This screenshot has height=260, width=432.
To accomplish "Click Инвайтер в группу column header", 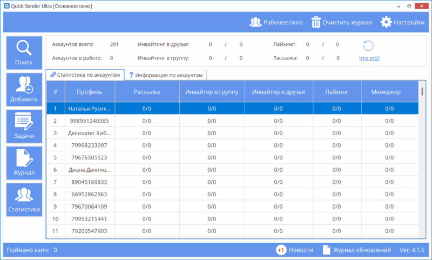I will 212,92.
